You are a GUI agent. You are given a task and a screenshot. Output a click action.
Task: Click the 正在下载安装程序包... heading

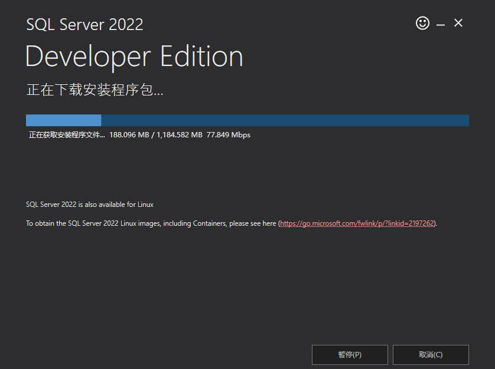click(95, 90)
